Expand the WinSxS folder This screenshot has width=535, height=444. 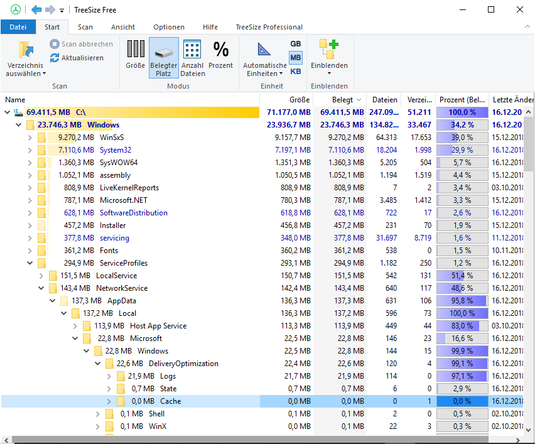pos(30,138)
